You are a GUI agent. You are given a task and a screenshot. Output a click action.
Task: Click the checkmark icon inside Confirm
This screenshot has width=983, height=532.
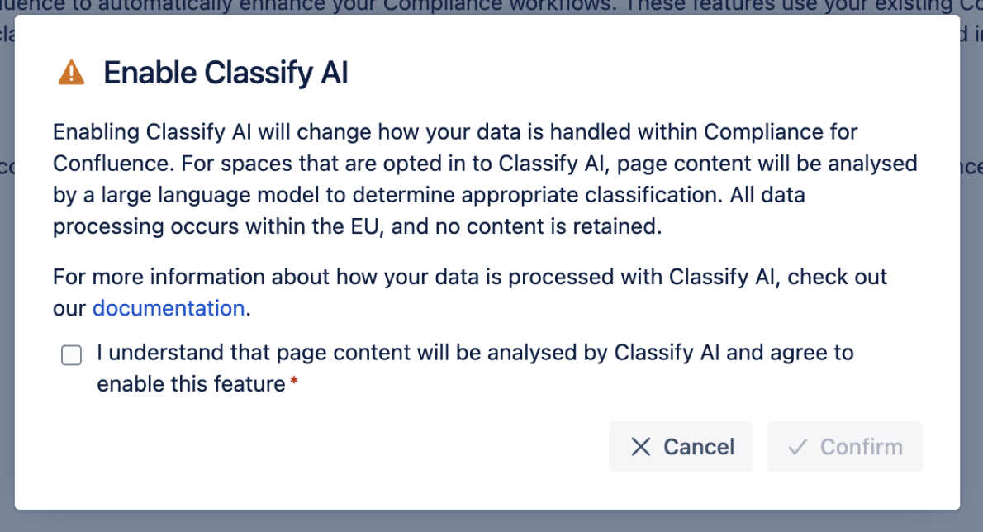(797, 447)
